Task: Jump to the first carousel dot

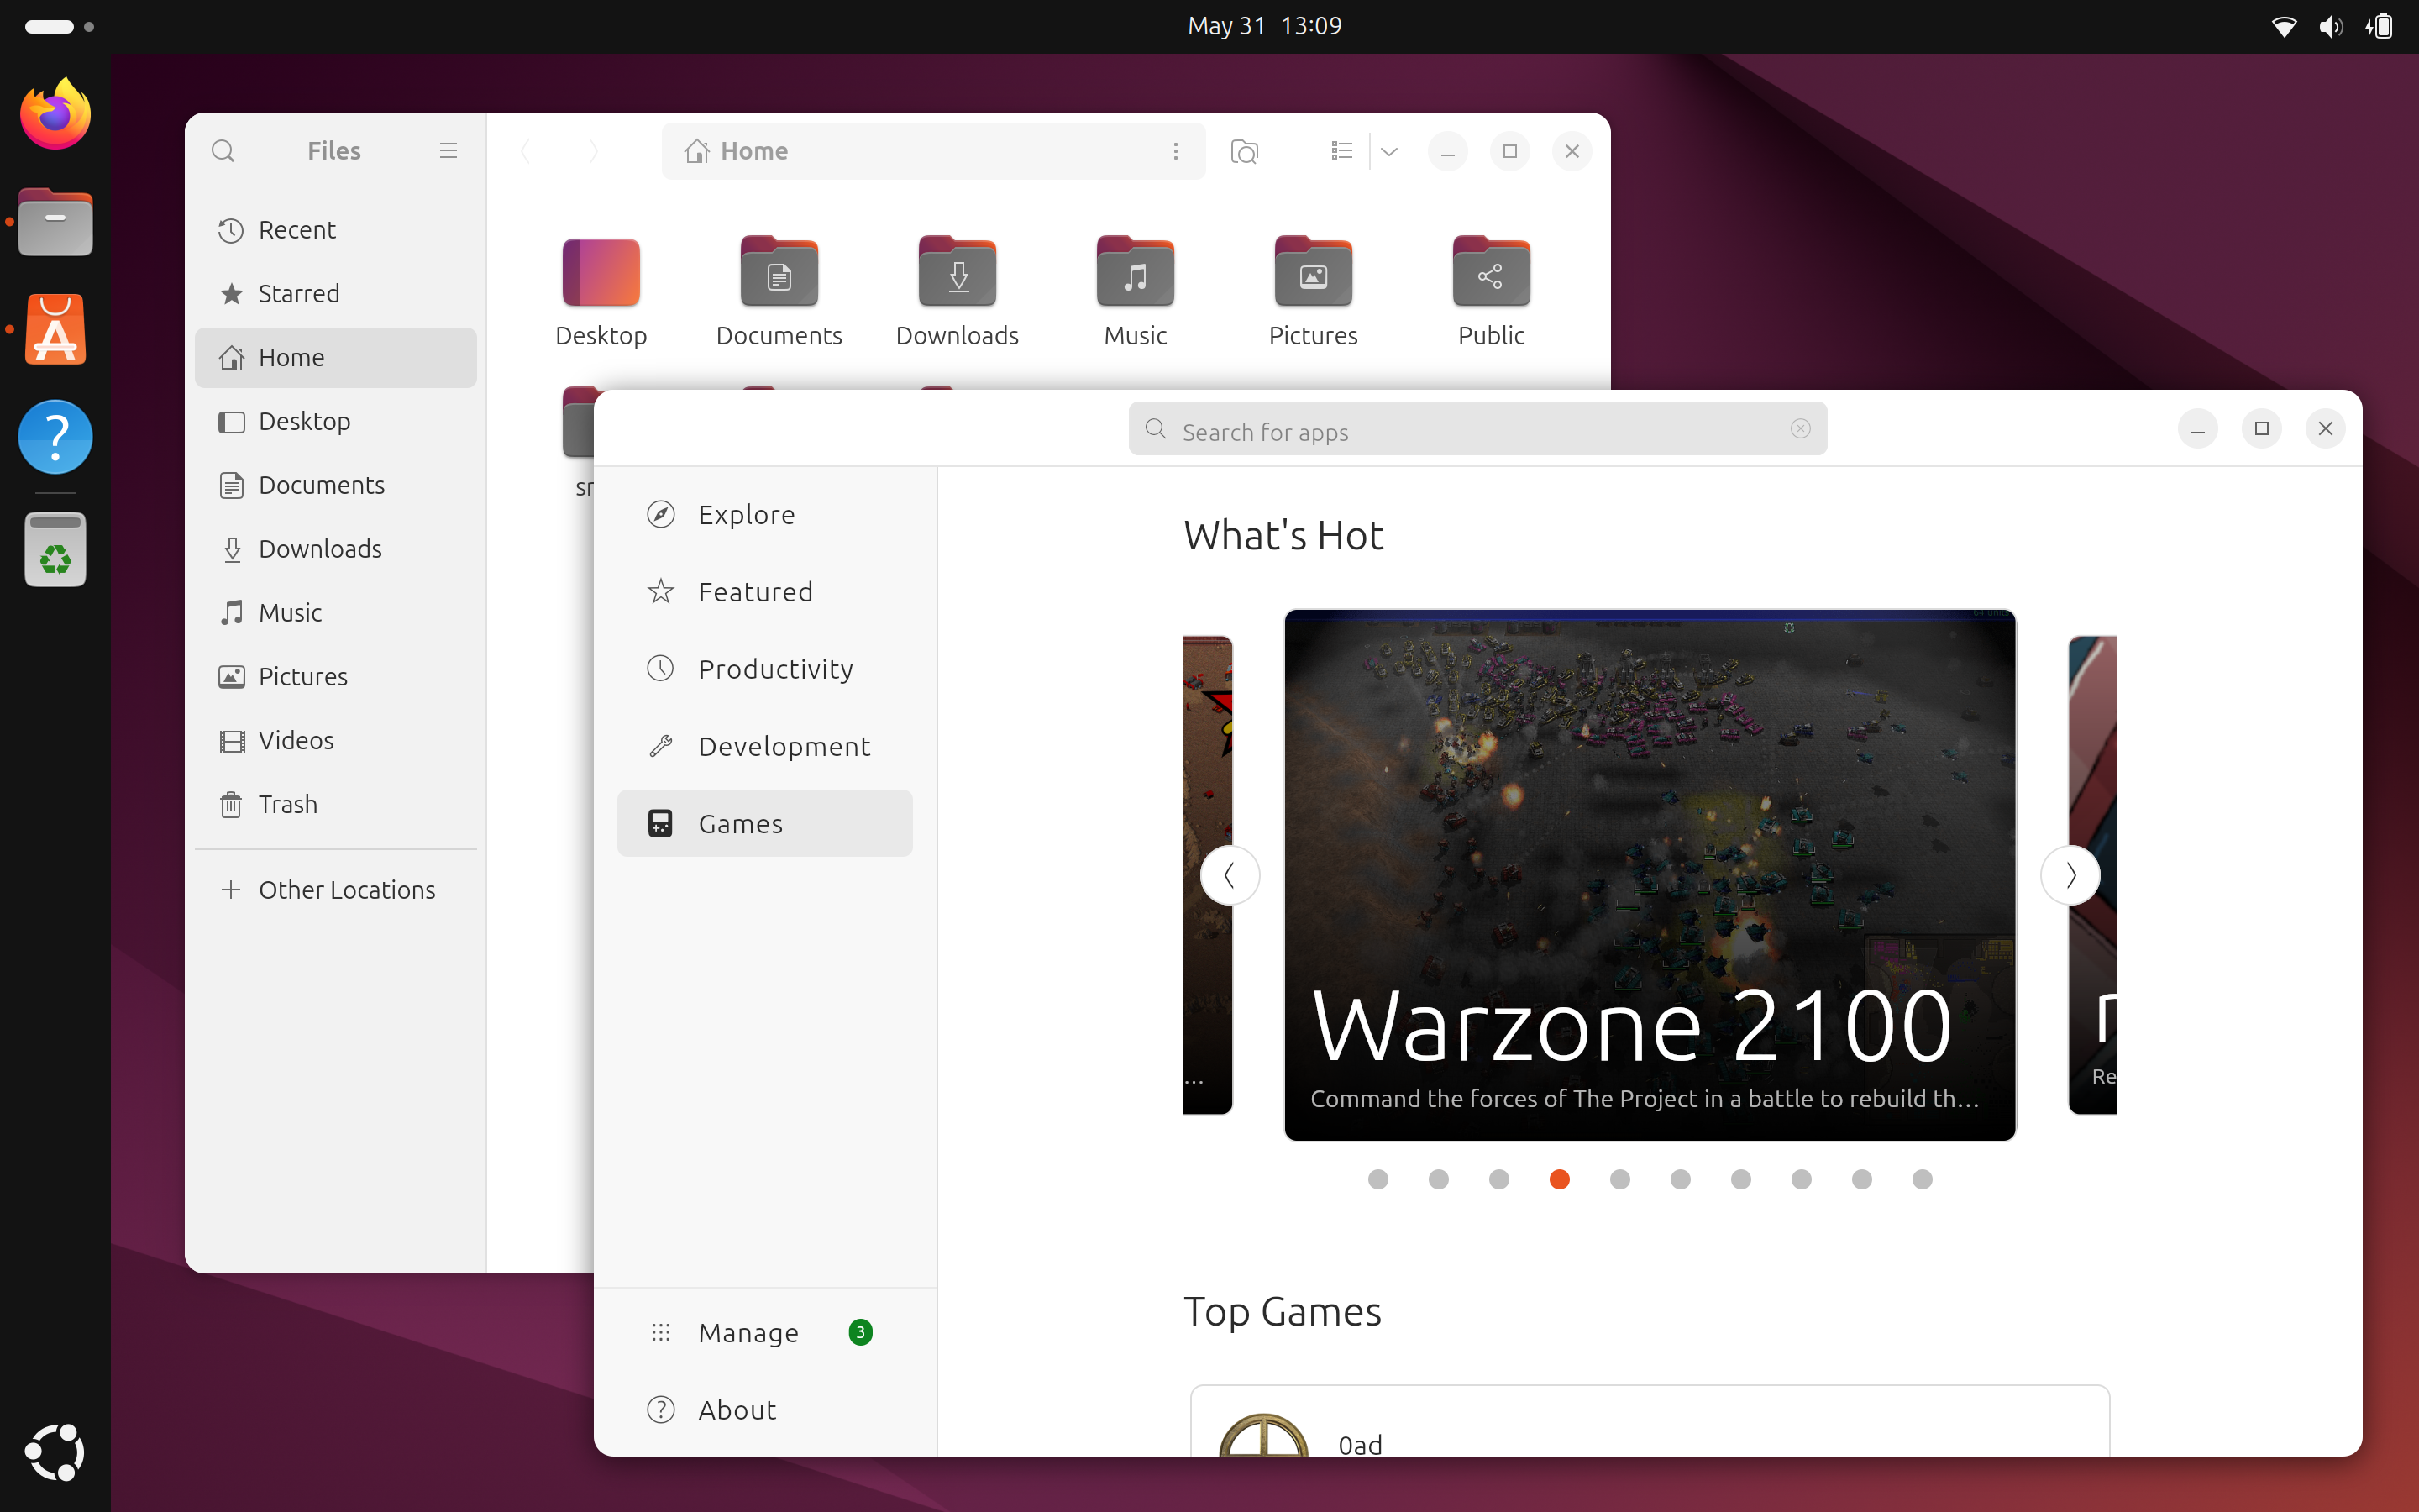Action: click(x=1377, y=1180)
